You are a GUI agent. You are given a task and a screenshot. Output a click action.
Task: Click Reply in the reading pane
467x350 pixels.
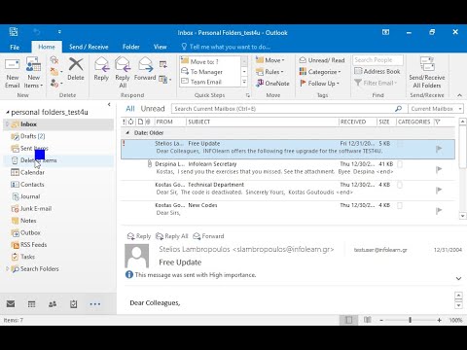[139, 236]
